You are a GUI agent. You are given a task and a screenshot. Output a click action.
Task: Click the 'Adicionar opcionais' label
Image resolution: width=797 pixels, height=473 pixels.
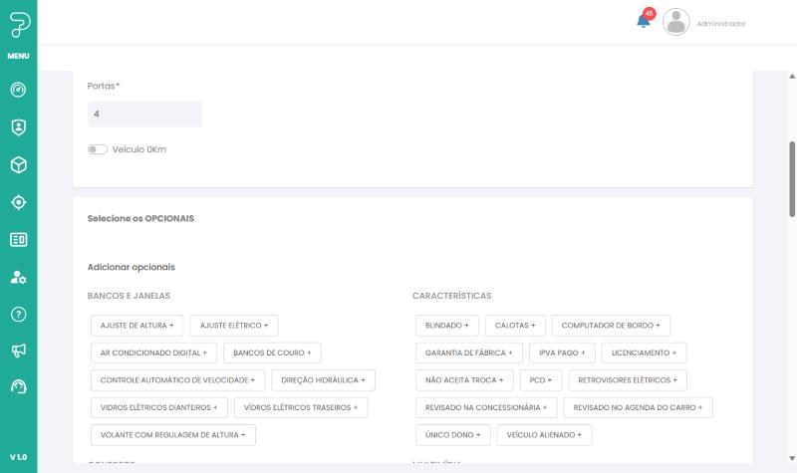[132, 267]
